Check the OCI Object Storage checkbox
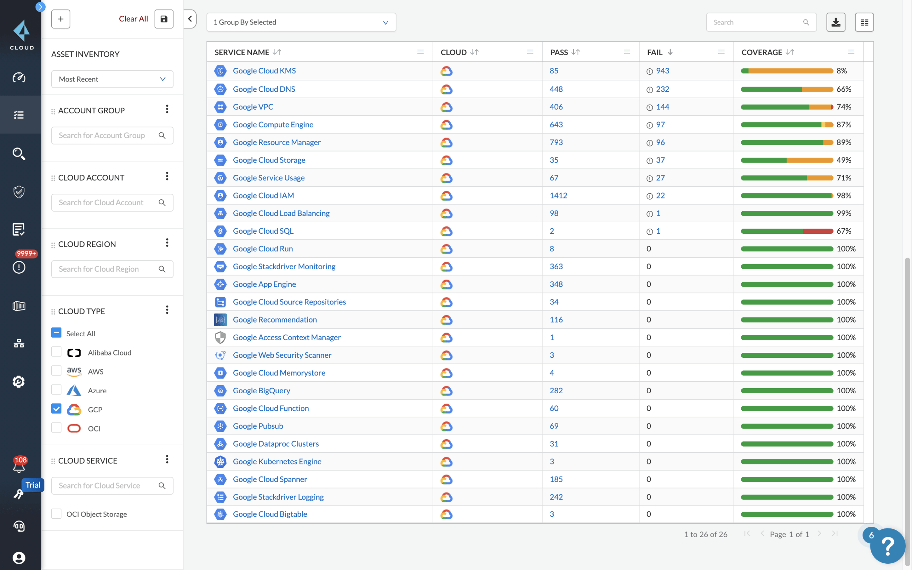 (56, 514)
